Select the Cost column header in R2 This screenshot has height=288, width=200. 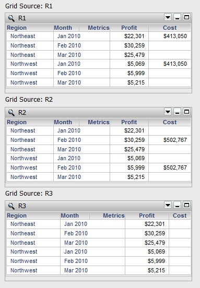pyautogui.click(x=170, y=122)
